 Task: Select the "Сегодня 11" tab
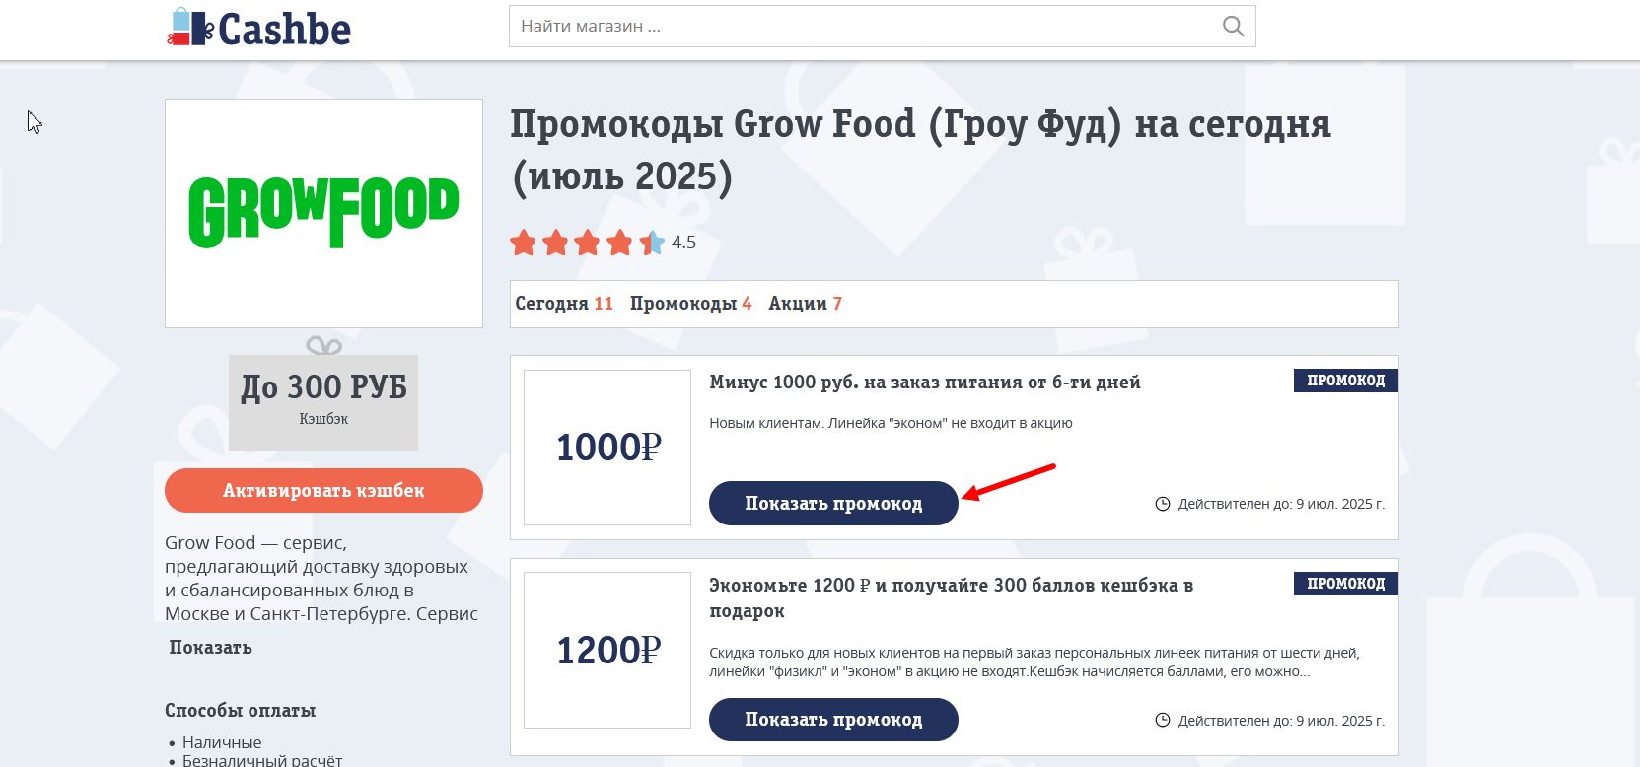[x=564, y=304]
